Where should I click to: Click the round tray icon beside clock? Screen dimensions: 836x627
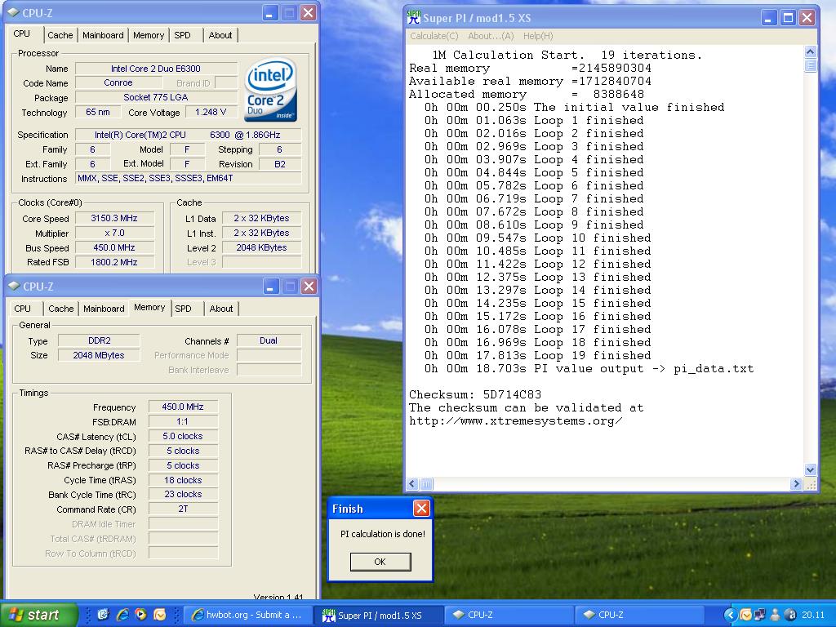[790, 615]
